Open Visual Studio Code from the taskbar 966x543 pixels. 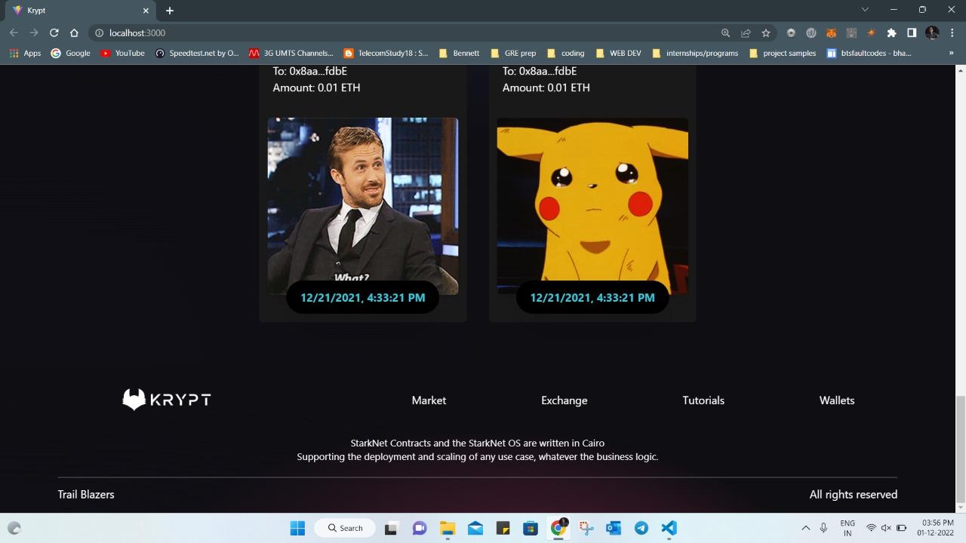[669, 528]
